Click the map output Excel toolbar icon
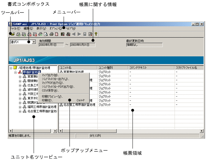This screenshot has height=161, width=206. tap(18, 34)
